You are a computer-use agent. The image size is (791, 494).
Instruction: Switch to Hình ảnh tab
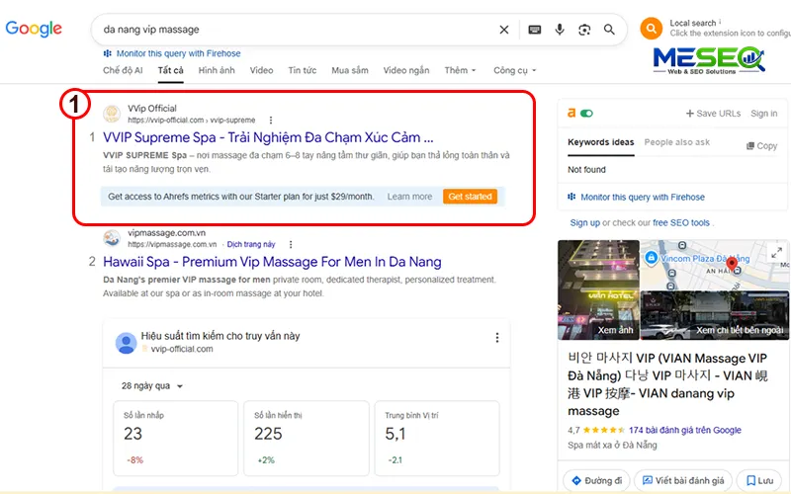click(x=217, y=70)
